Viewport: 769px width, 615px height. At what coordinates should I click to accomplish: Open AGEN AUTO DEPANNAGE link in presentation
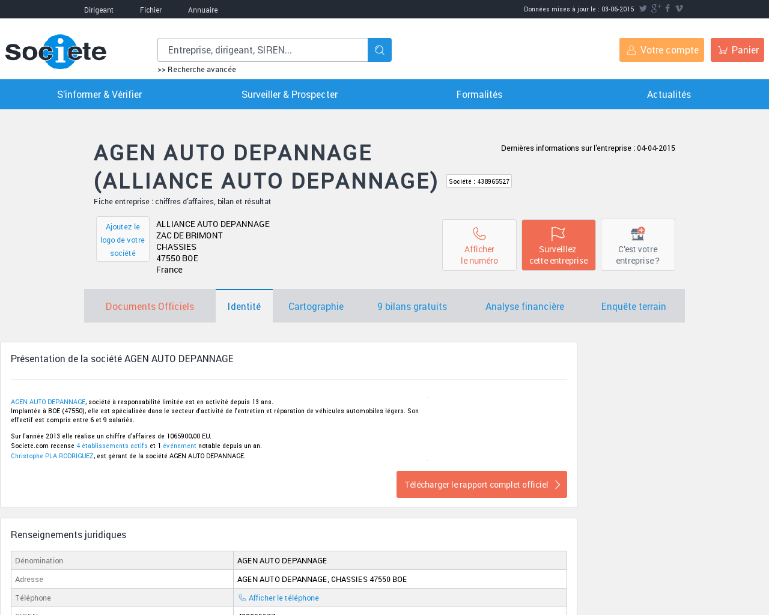pos(48,402)
